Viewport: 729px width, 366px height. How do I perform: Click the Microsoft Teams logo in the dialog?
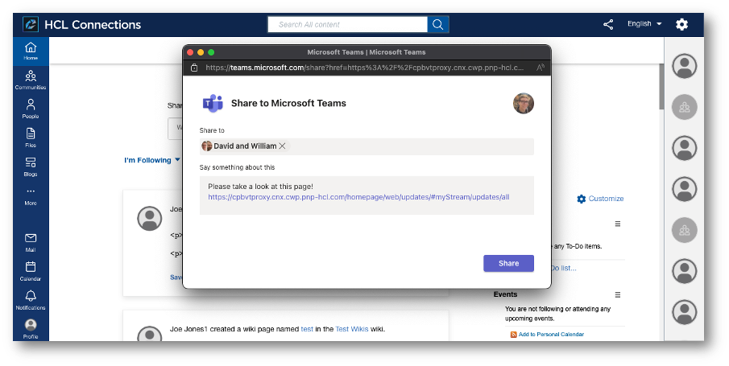point(213,103)
